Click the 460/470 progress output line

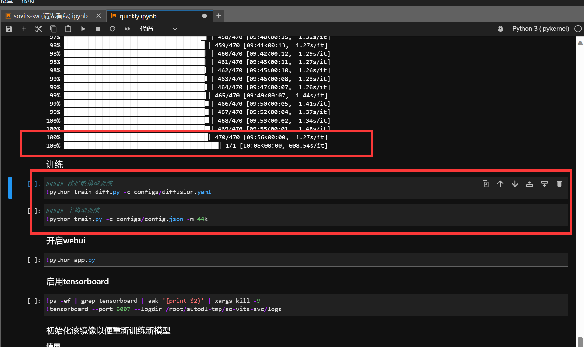tap(190, 53)
